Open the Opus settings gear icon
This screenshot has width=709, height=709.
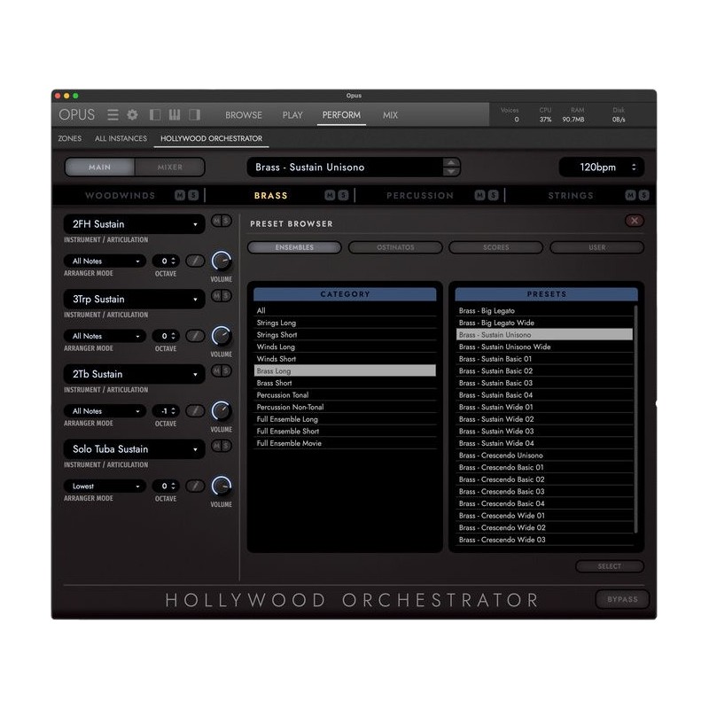click(130, 113)
